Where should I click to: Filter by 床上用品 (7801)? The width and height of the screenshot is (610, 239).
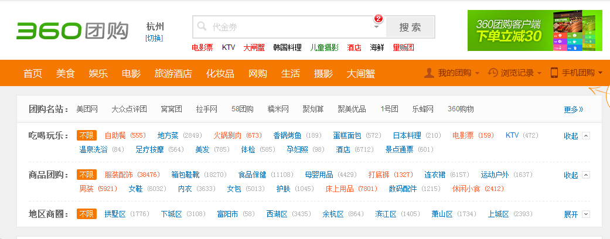pos(352,189)
